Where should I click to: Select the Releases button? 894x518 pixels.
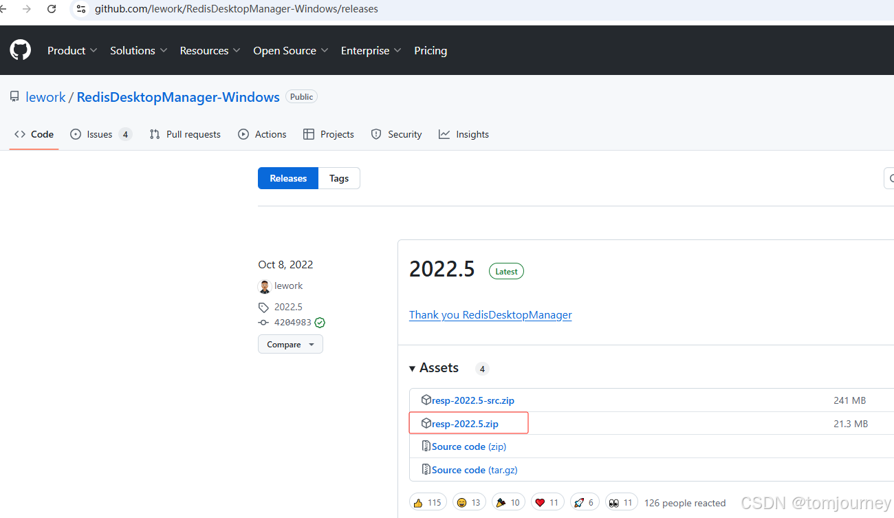tap(288, 178)
